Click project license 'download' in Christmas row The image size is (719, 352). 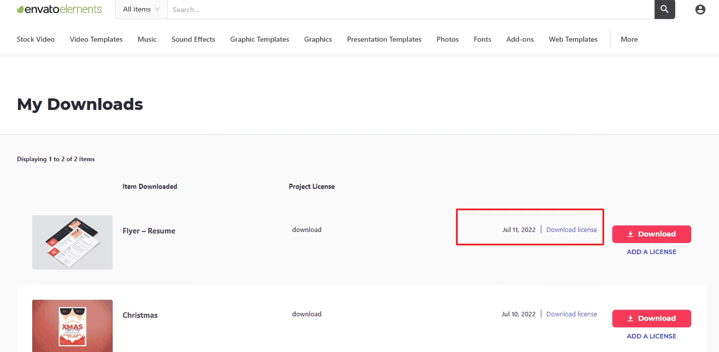coord(306,314)
